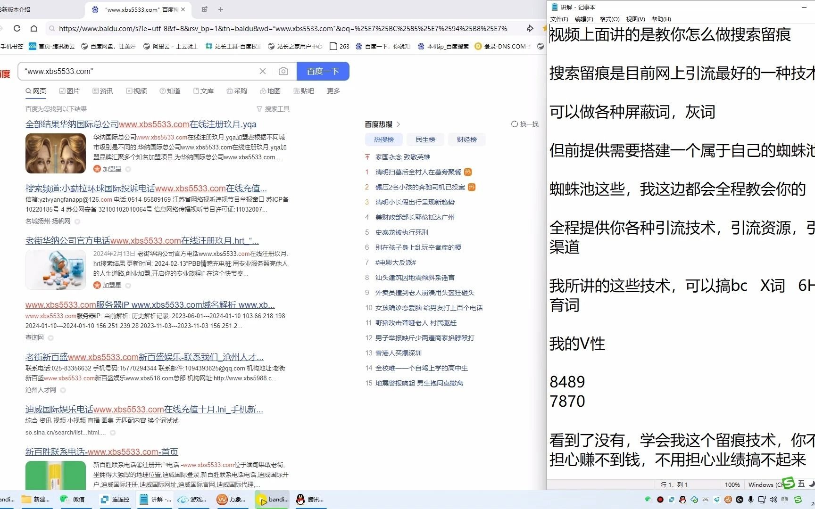The width and height of the screenshot is (815, 509).
Task: Click the pills result thumbnail
Action: click(56, 270)
